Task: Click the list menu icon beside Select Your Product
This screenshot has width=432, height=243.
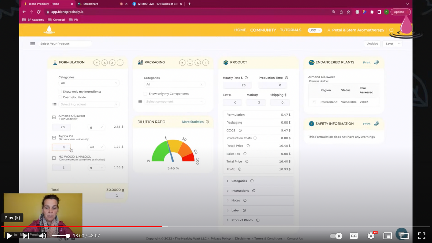Action: 32,44
